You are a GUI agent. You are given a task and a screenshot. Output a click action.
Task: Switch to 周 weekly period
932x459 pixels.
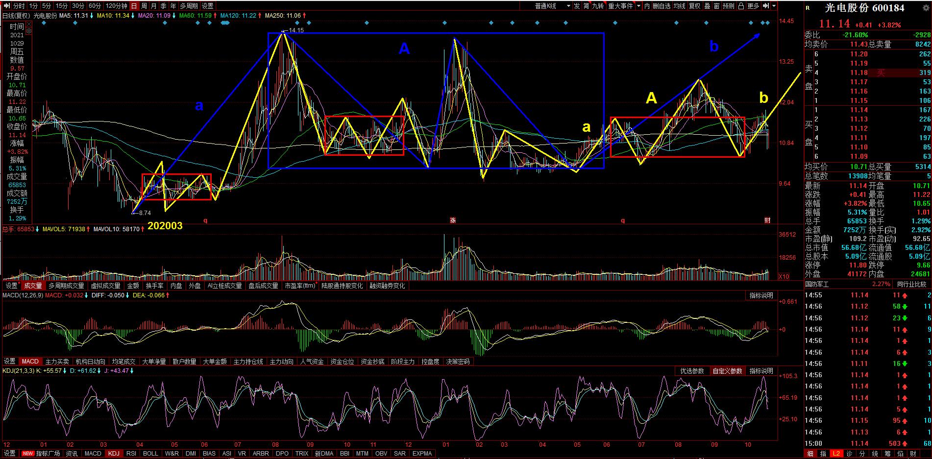144,6
